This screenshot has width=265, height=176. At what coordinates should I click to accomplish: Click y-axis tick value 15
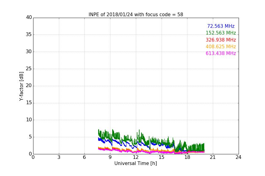pos(29,103)
